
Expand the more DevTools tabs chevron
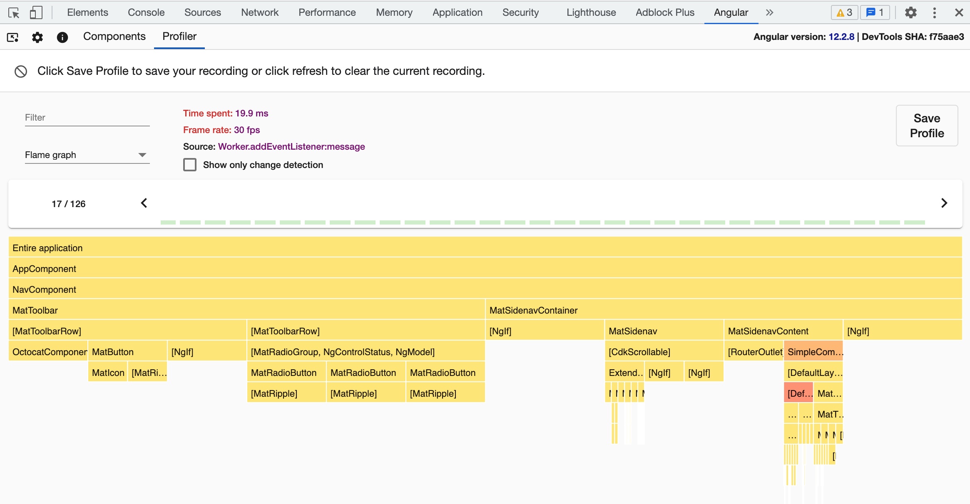[769, 12]
